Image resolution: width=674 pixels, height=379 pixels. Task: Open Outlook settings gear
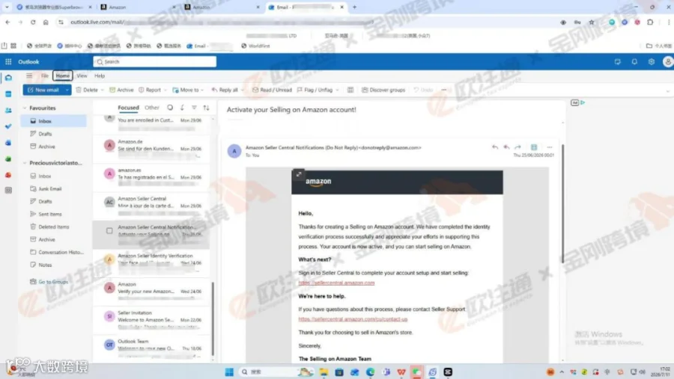coord(652,62)
